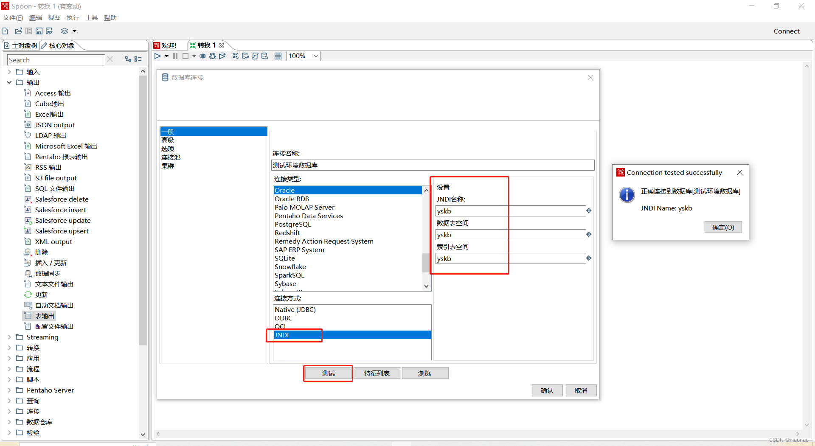Select the 插入 / 更新 step
Image resolution: width=815 pixels, height=446 pixels.
45,263
